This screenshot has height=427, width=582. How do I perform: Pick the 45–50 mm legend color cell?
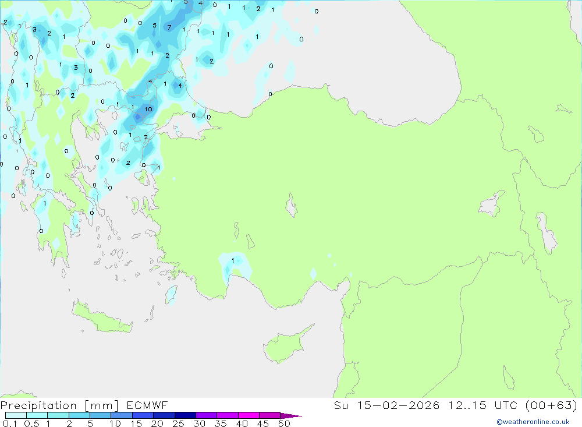[x=269, y=415]
